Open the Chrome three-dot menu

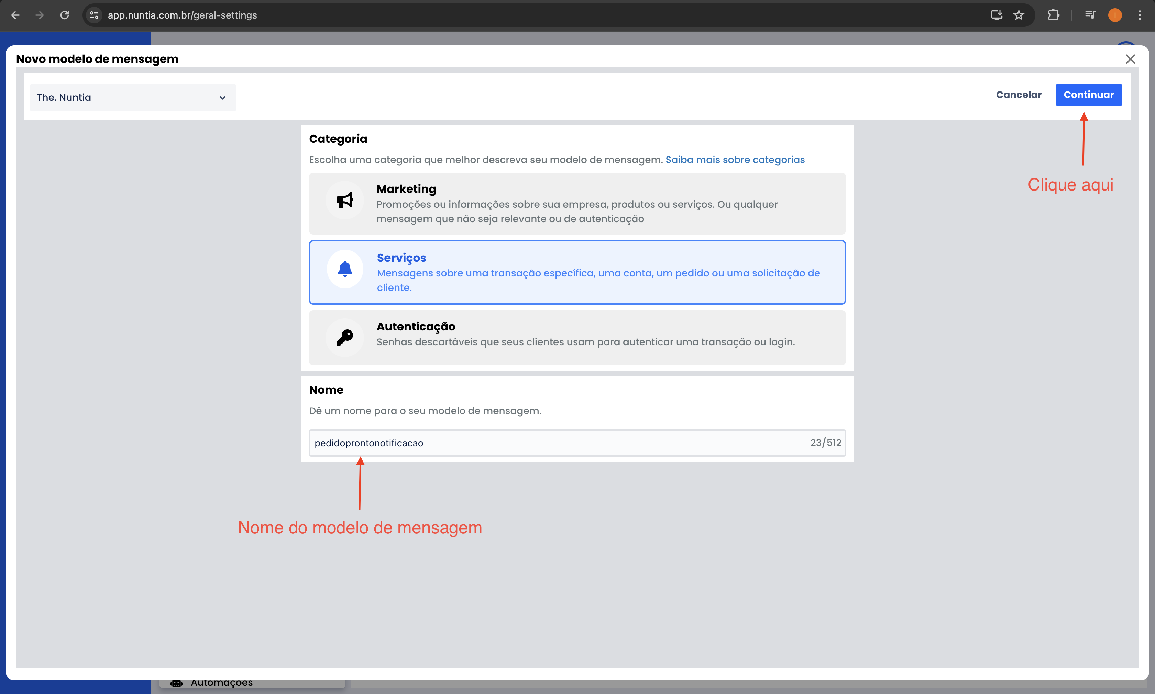[1140, 15]
